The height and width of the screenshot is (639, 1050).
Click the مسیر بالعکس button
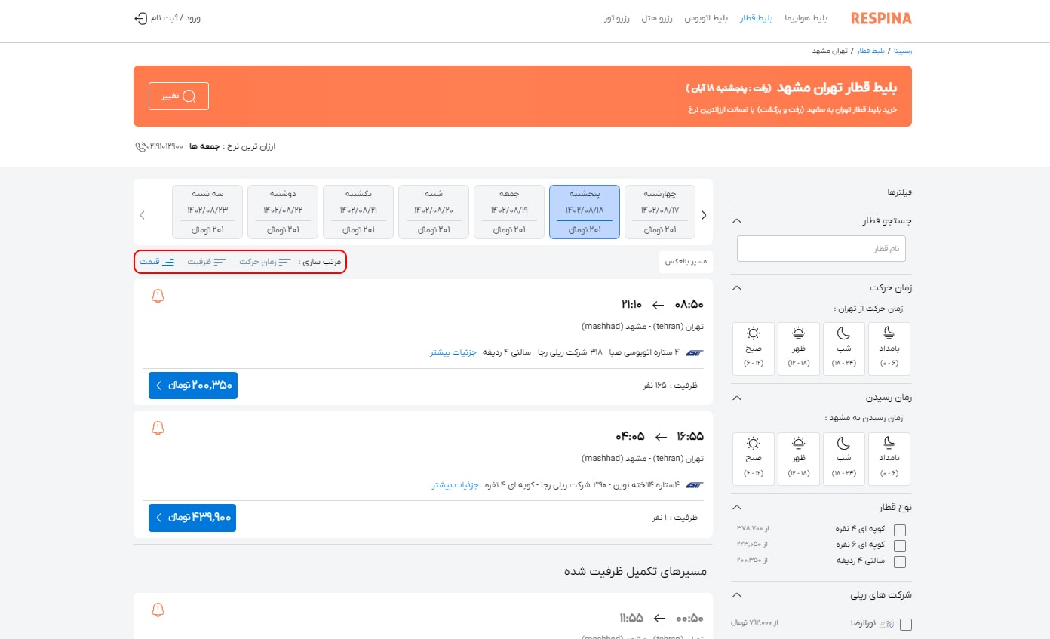[x=685, y=262]
